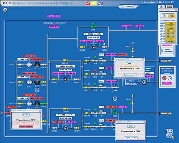Viewport: 179px width, 143px height.
Task: Click the 100% position field in ШК0 dialog
Action: point(26,115)
